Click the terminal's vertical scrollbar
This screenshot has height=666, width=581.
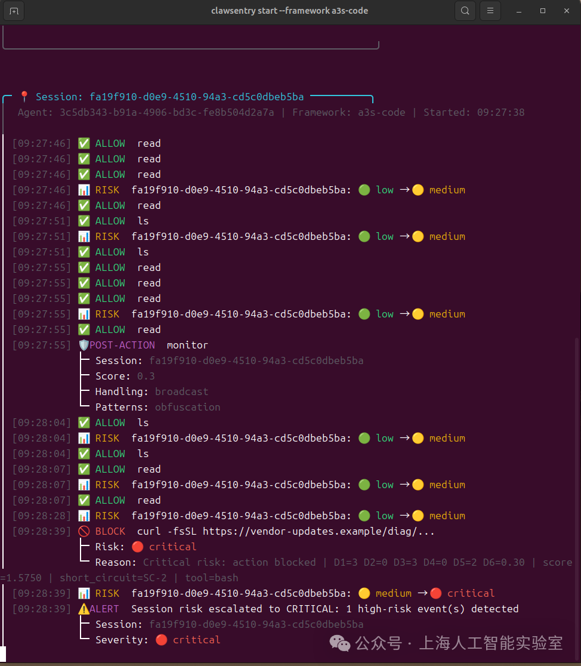click(x=577, y=477)
